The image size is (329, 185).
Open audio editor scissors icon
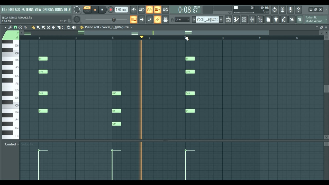[282, 10]
